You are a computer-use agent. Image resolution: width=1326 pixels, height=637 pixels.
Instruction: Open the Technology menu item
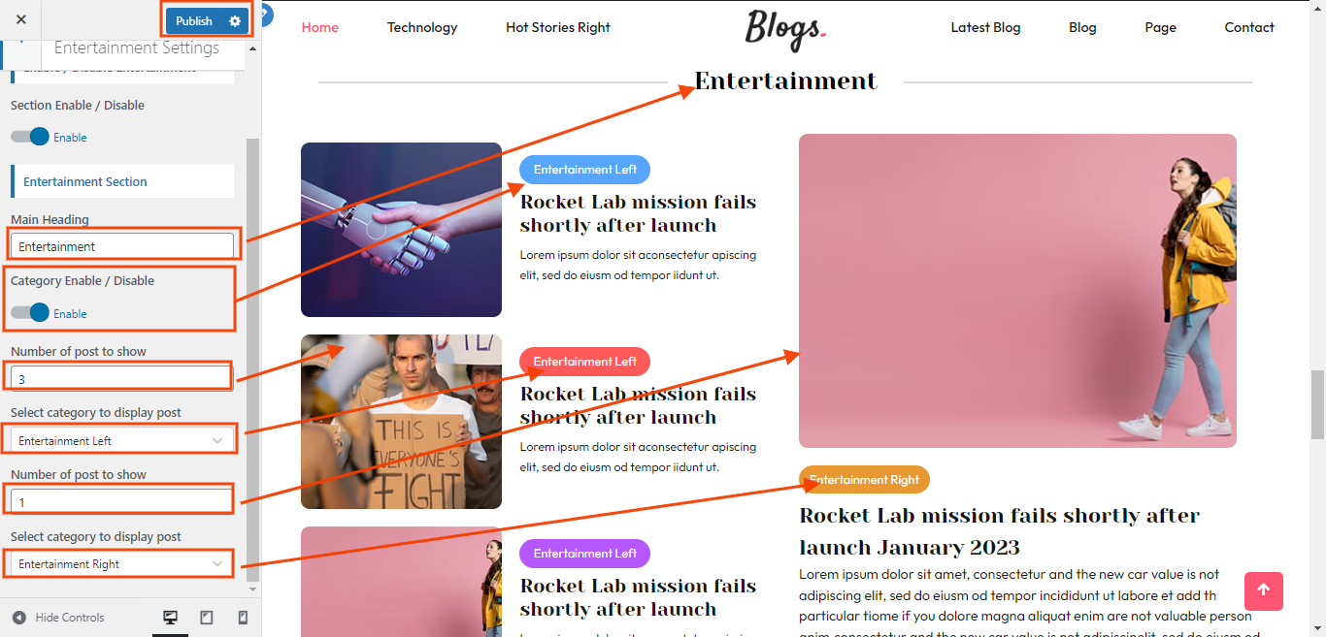(x=422, y=27)
